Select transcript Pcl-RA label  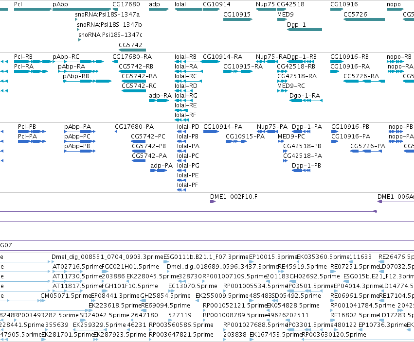pos(24,67)
